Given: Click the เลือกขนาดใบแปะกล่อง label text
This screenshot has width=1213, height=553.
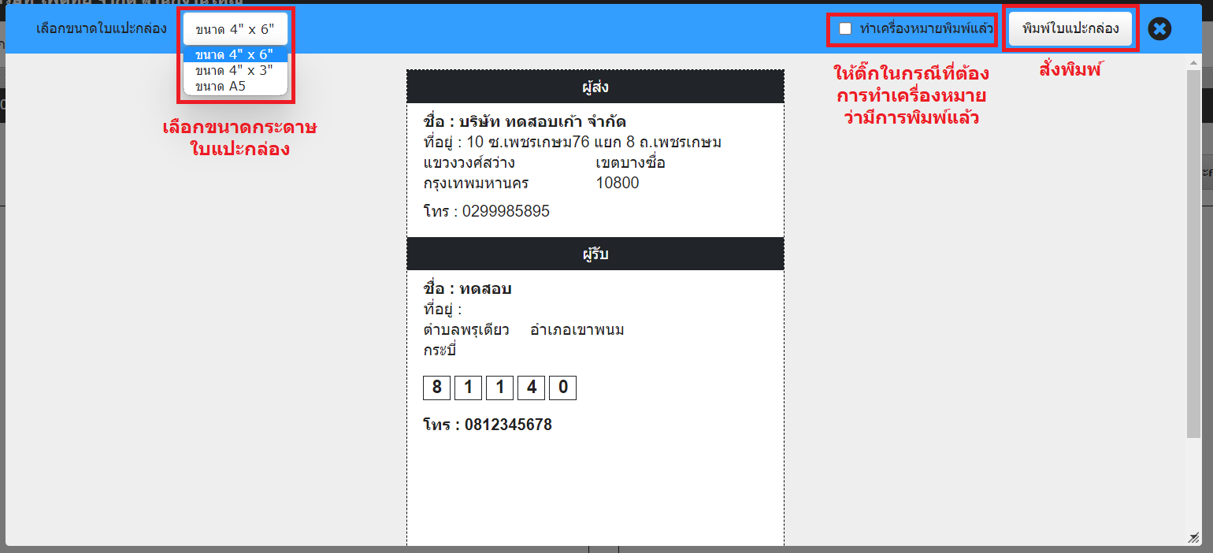Looking at the screenshot, I should [x=102, y=29].
